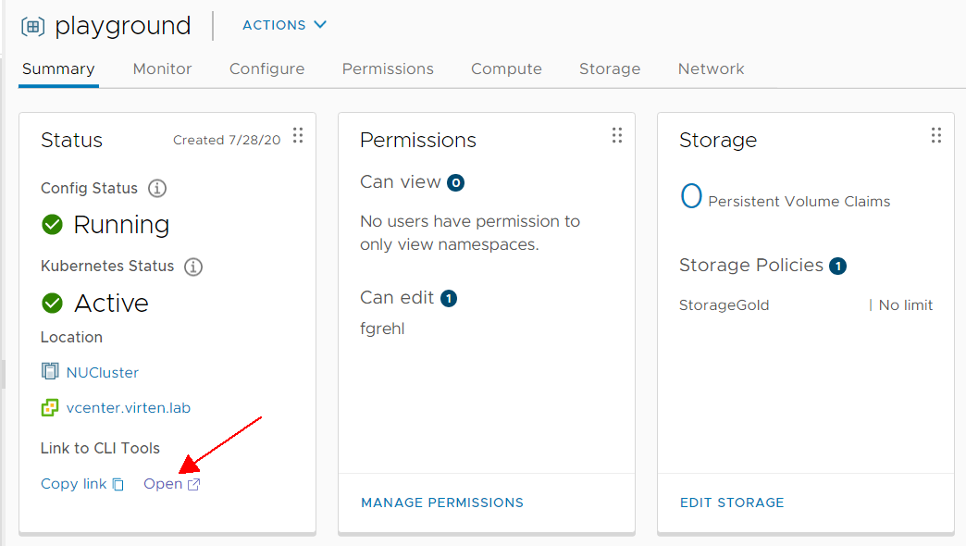Select the Network tab

[x=711, y=68]
